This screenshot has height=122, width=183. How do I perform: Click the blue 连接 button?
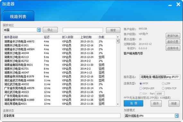[134, 103]
